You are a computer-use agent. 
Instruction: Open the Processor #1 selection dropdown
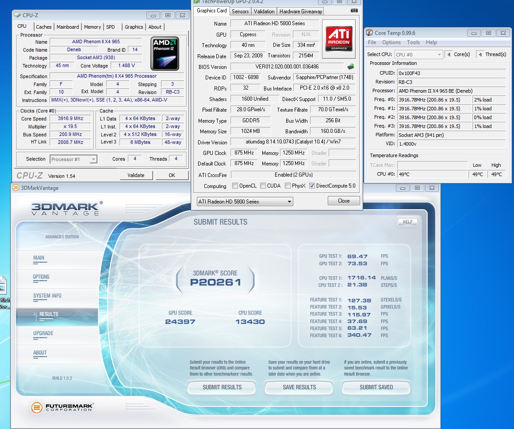(x=93, y=159)
